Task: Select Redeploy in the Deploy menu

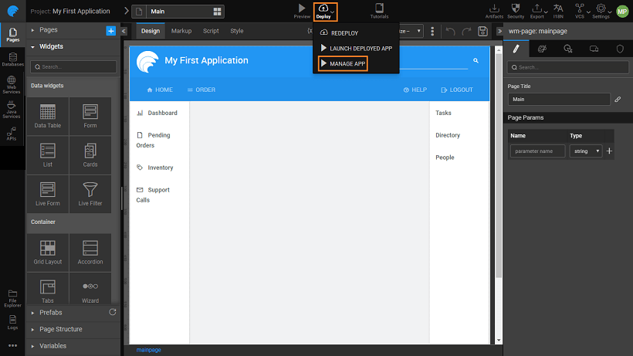Action: click(x=344, y=33)
